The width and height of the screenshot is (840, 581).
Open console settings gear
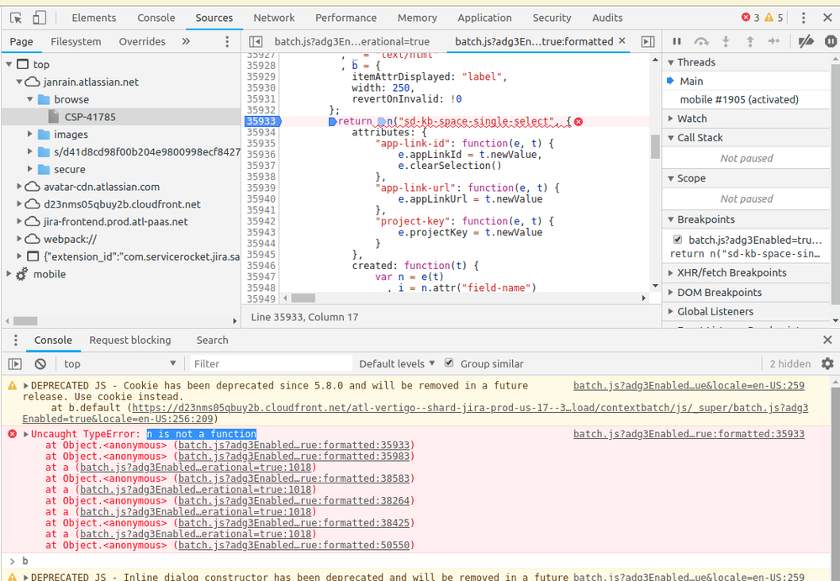click(827, 364)
